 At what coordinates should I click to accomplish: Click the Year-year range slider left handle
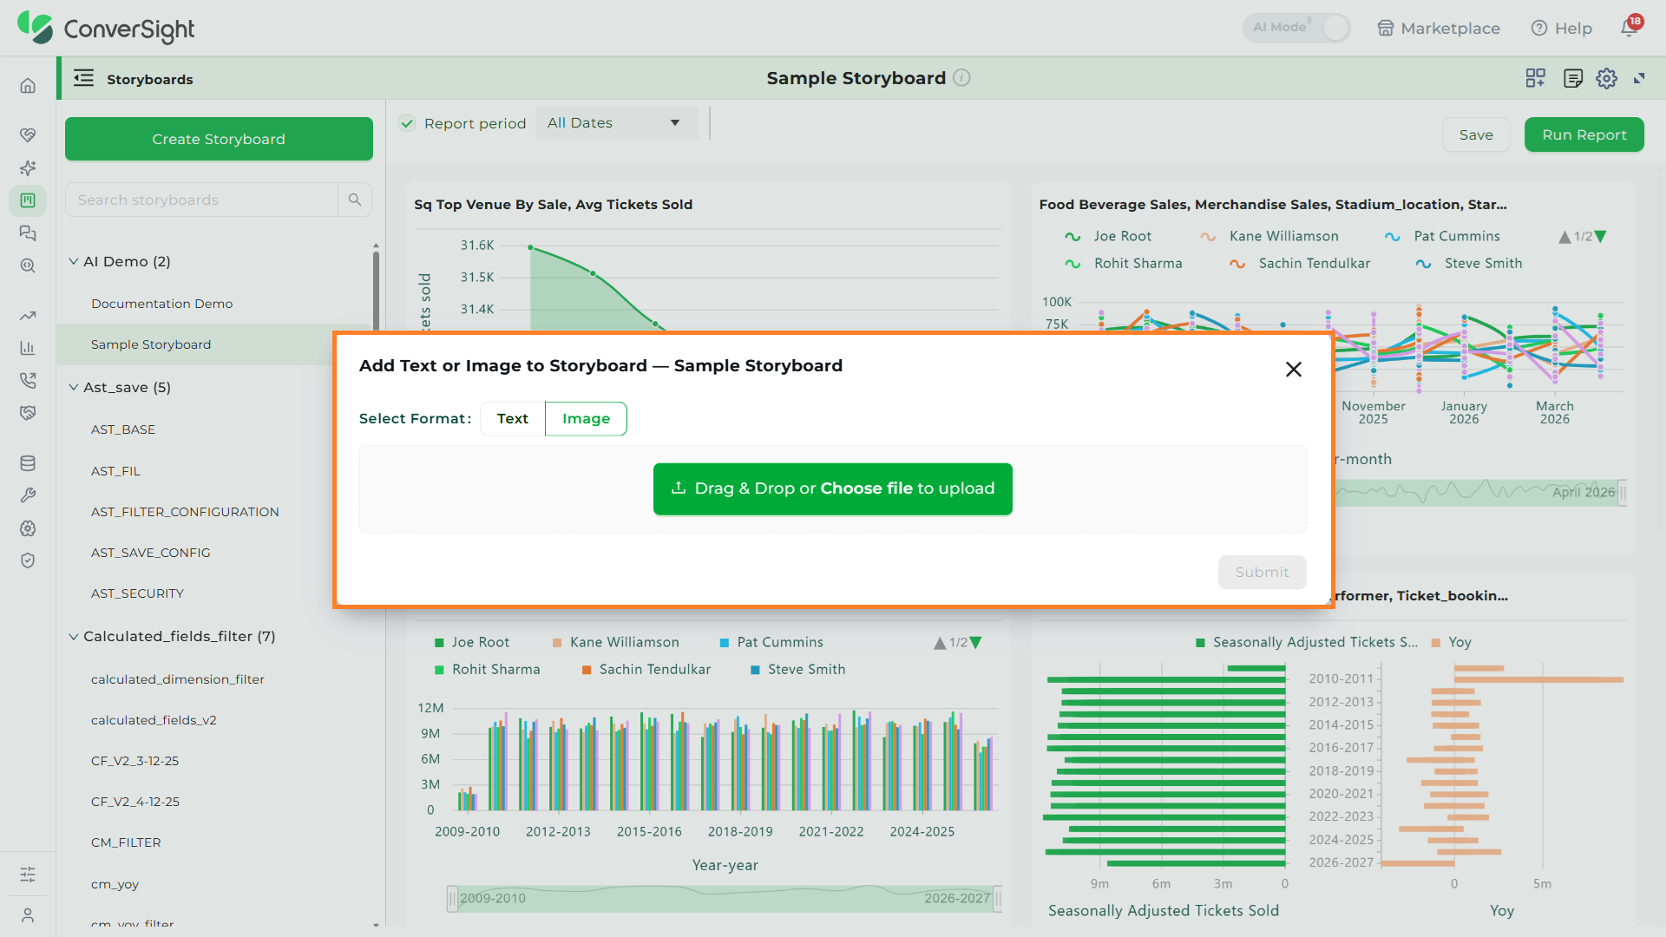pos(452,899)
